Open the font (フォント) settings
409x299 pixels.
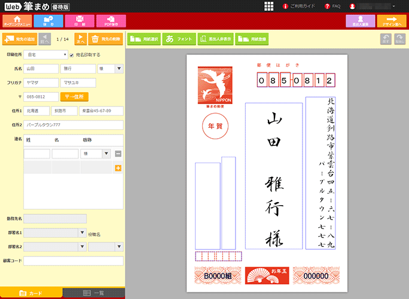pos(179,39)
